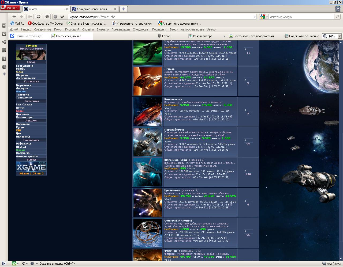Open the Downloads panel in sidebar
Image resolution: width=343 pixels, height=267 pixels.
[4, 59]
